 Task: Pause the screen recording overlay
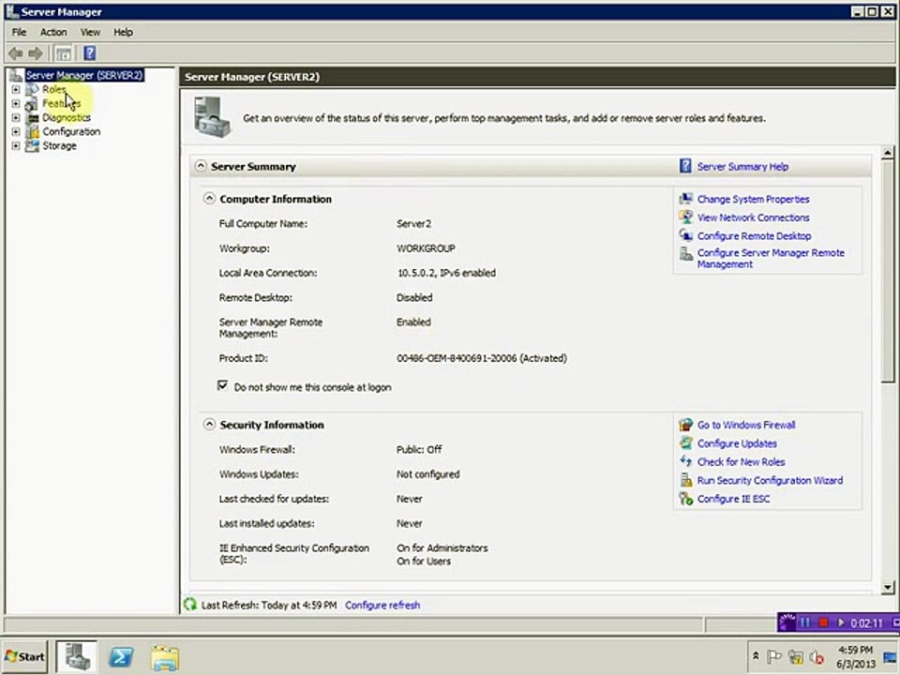tap(805, 622)
